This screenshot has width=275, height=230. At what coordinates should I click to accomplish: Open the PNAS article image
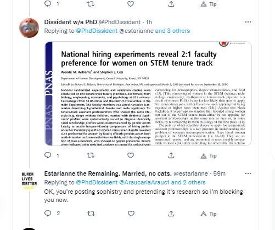[x=148, y=93]
